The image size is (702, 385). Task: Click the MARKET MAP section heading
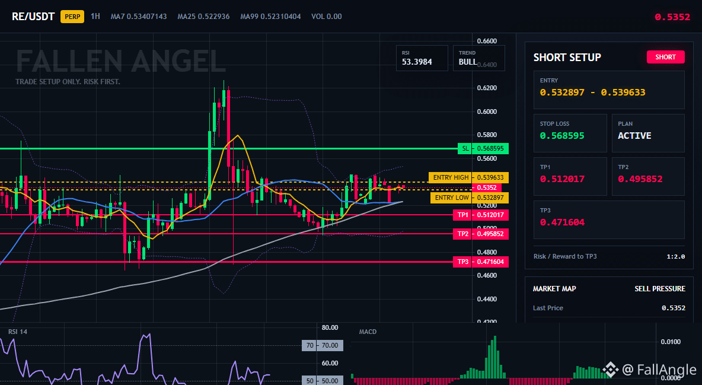pyautogui.click(x=554, y=289)
